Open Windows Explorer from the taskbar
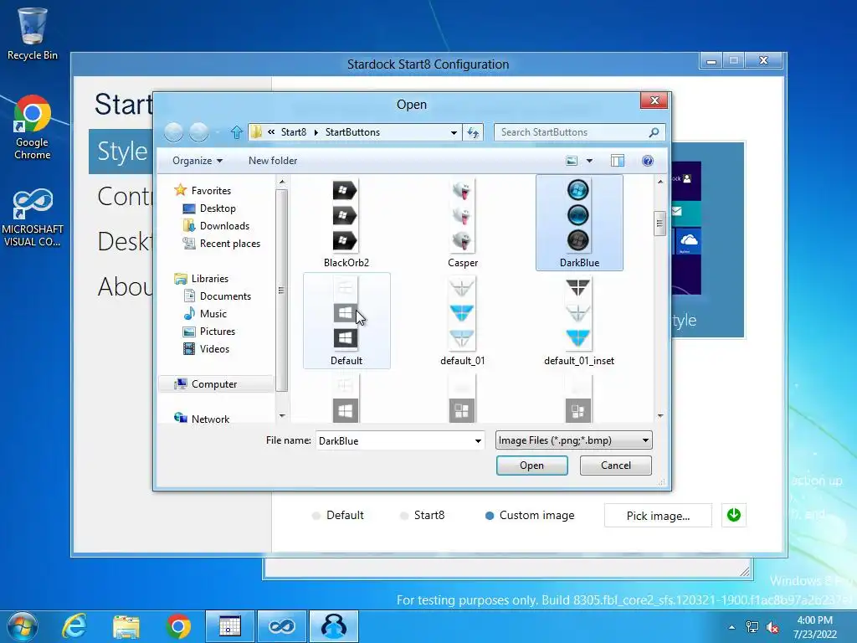This screenshot has height=643, width=857. point(126,626)
